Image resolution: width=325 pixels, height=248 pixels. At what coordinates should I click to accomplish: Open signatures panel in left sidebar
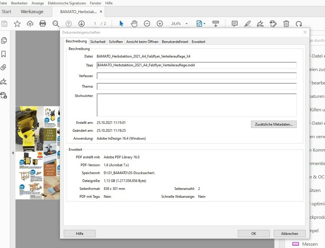tap(4, 81)
